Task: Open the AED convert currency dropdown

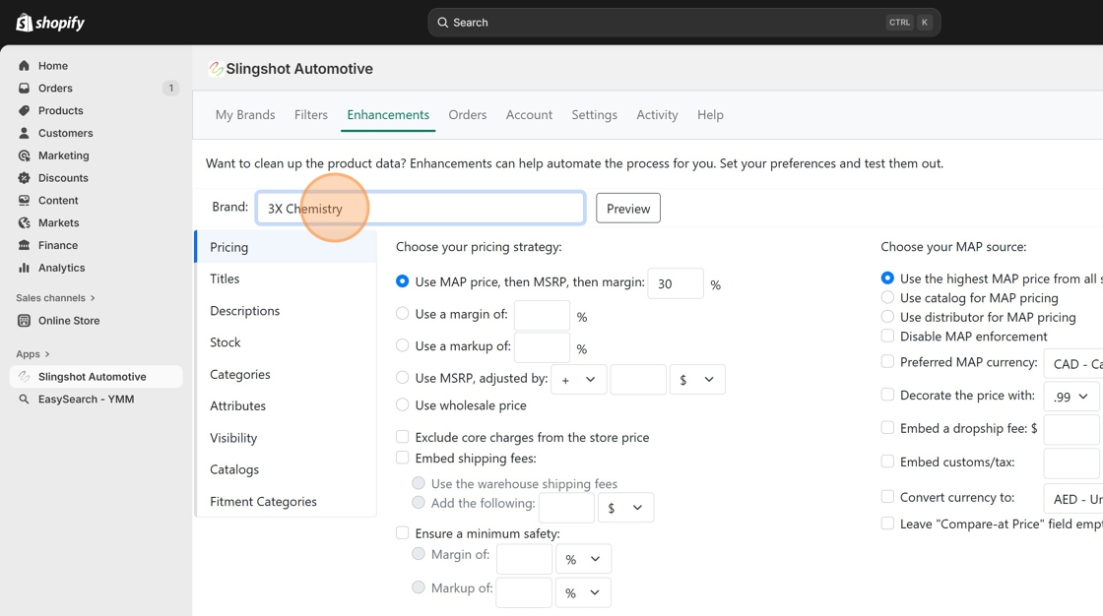Action: pos(1073,499)
